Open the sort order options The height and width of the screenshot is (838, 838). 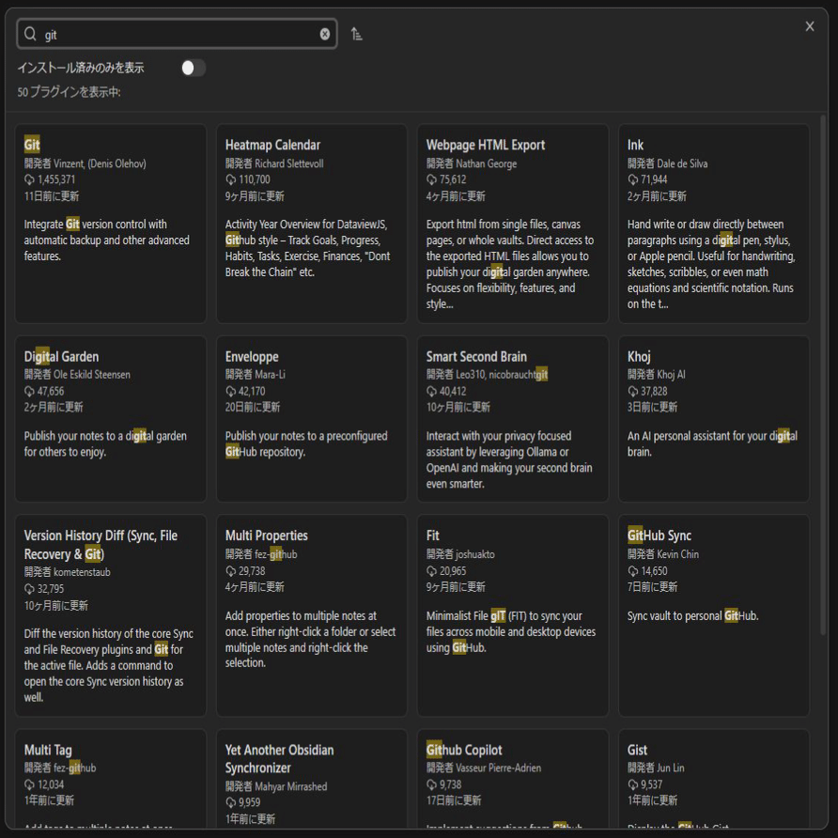pos(356,34)
